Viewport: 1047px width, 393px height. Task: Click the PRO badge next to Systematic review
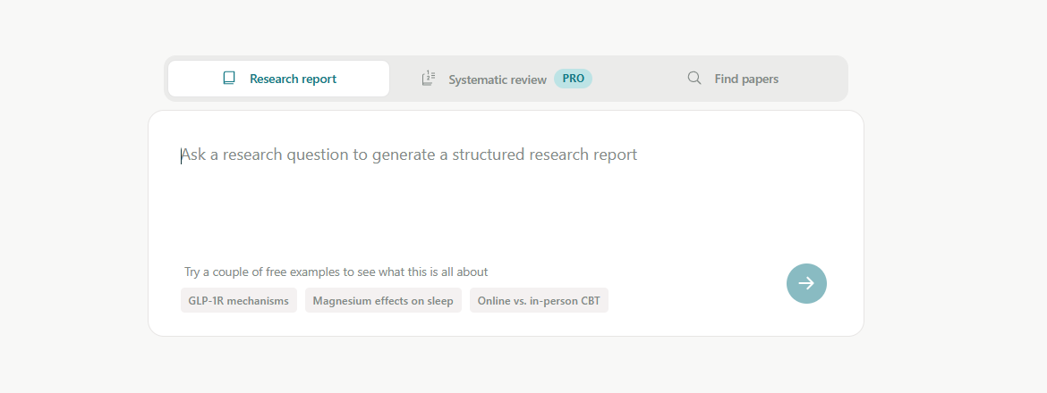(x=573, y=79)
